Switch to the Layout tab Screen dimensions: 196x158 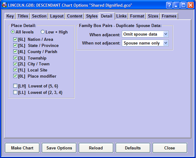coord(57,16)
